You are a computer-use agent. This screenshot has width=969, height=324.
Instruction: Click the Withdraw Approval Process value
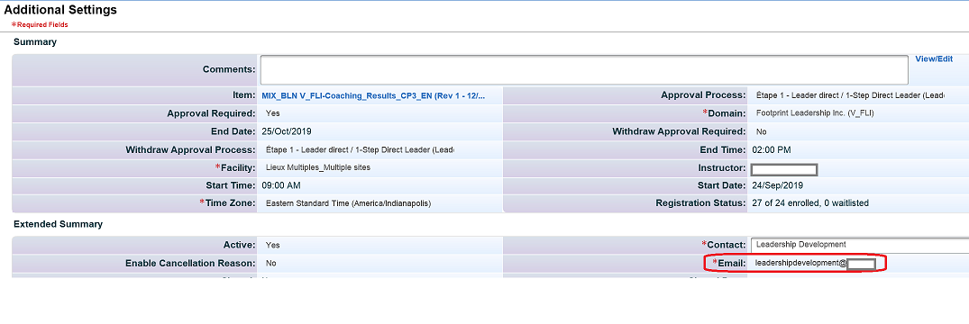pyautogui.click(x=360, y=150)
